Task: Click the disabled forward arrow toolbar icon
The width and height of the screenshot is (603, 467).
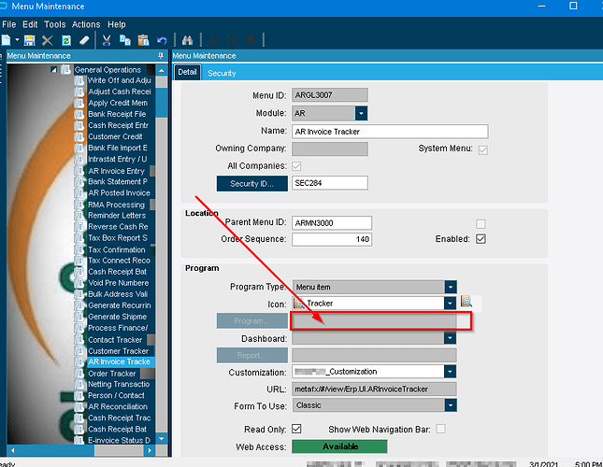Action: (x=232, y=40)
